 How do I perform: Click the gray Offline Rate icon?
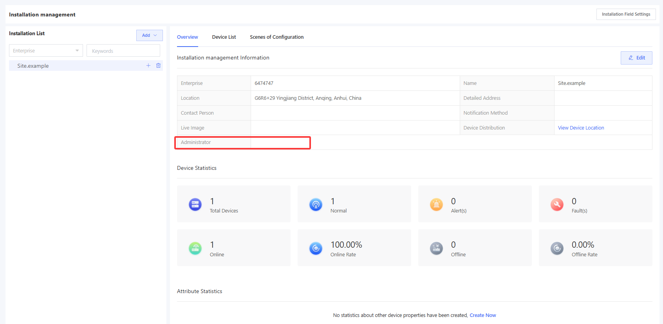click(557, 248)
